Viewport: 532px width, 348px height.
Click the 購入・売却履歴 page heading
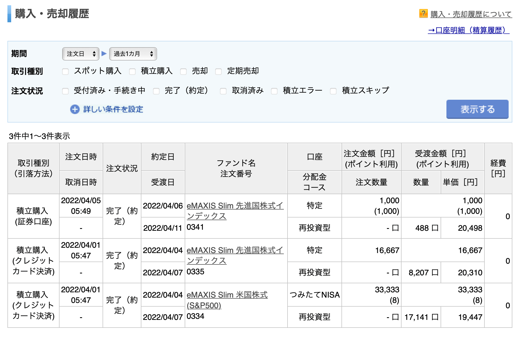pos(52,14)
